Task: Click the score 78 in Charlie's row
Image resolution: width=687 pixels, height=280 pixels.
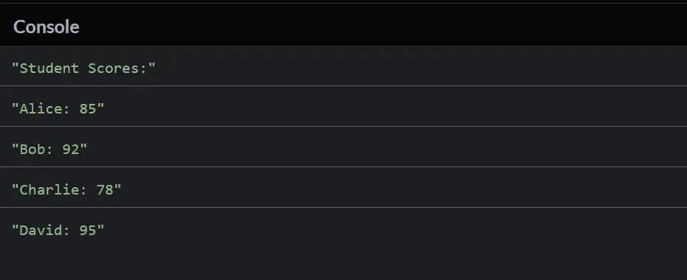Action: pyautogui.click(x=105, y=189)
